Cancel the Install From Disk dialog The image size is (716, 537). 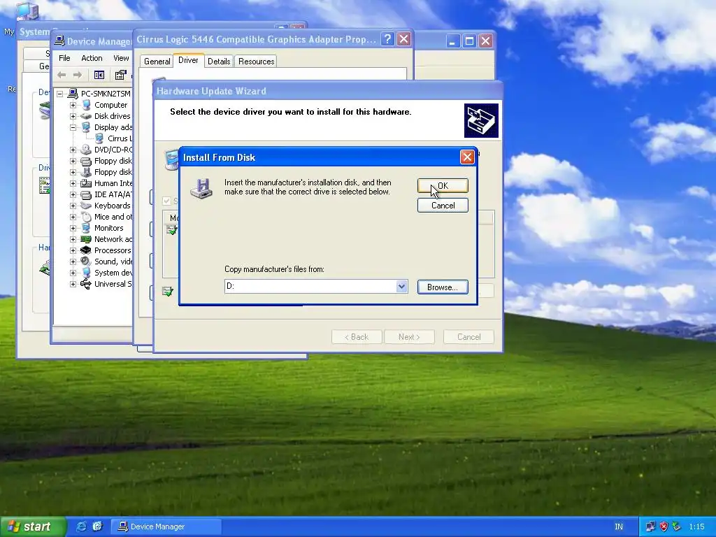tap(443, 206)
